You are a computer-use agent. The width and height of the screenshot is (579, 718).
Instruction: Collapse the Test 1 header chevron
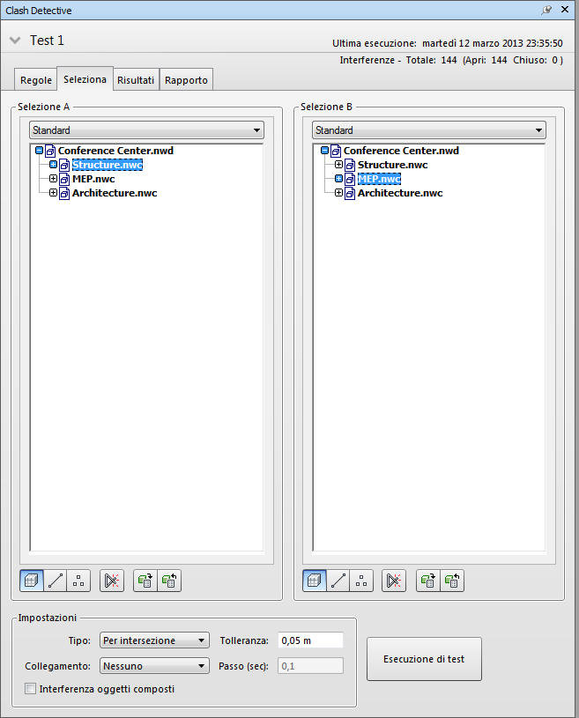15,41
